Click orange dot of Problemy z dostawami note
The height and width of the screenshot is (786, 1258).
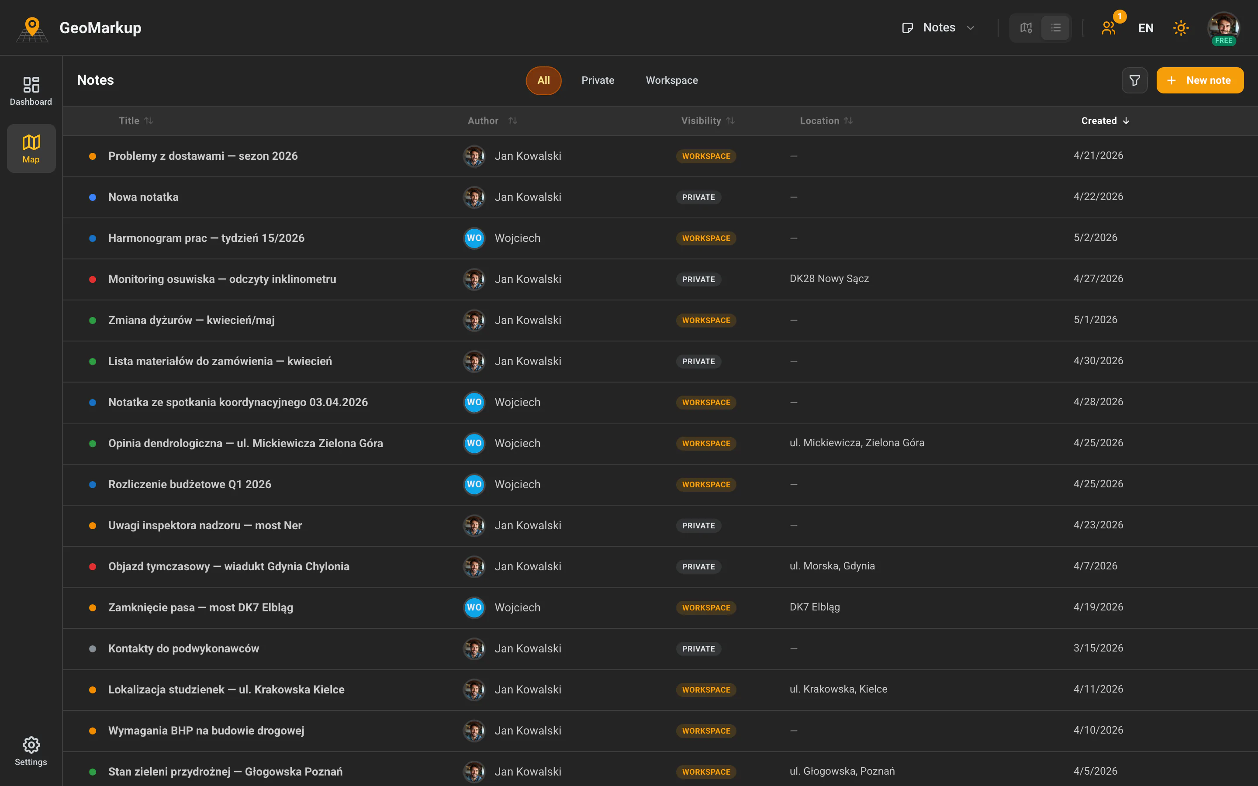93,156
